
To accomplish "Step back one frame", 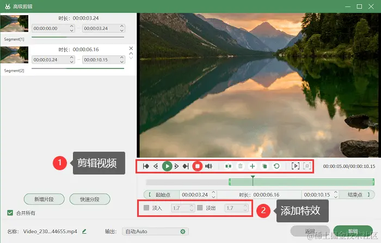I will tap(156, 166).
